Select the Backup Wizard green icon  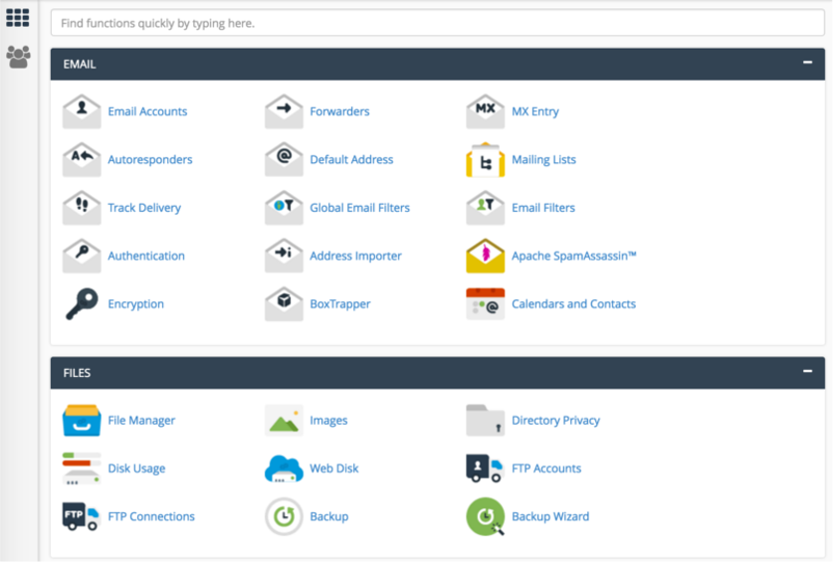pos(486,517)
